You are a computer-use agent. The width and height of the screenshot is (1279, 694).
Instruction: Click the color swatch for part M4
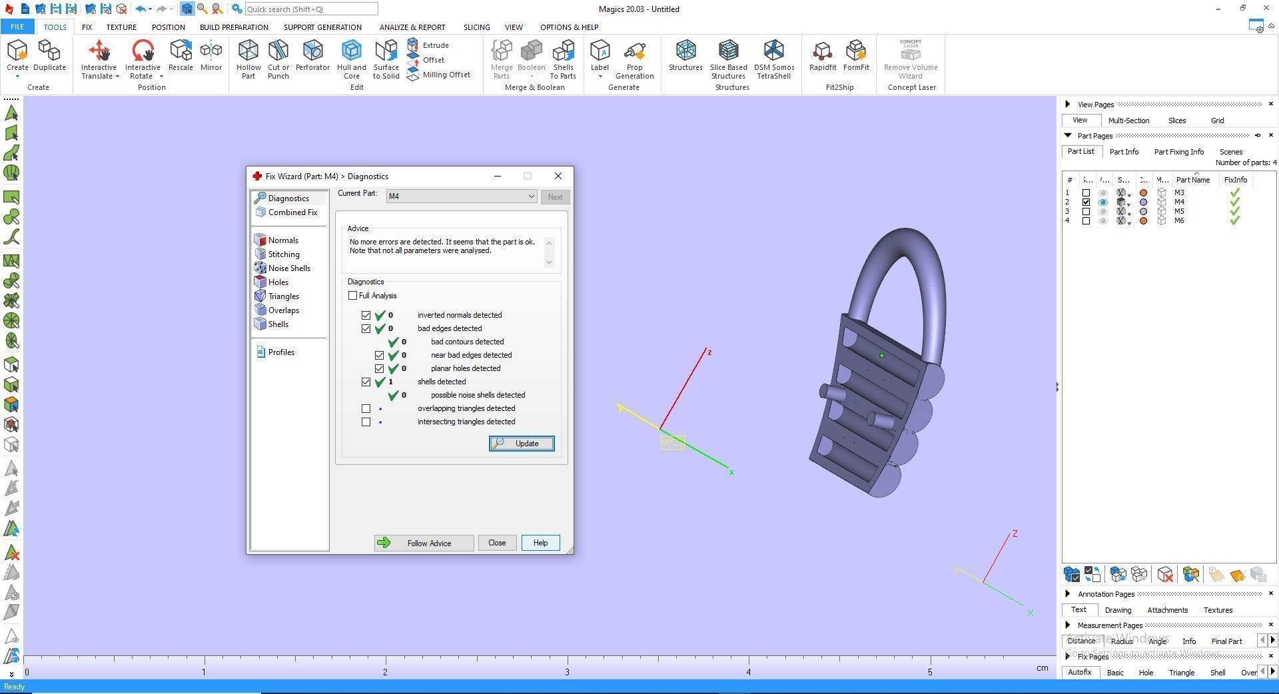(x=1143, y=202)
